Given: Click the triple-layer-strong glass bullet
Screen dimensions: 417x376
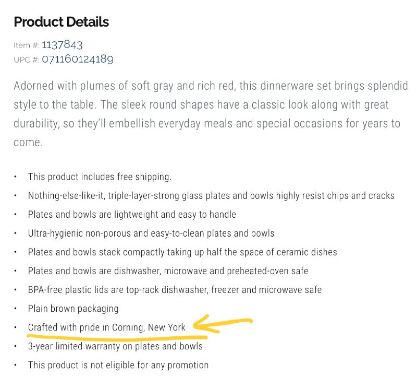Looking at the screenshot, I should click(x=211, y=196).
